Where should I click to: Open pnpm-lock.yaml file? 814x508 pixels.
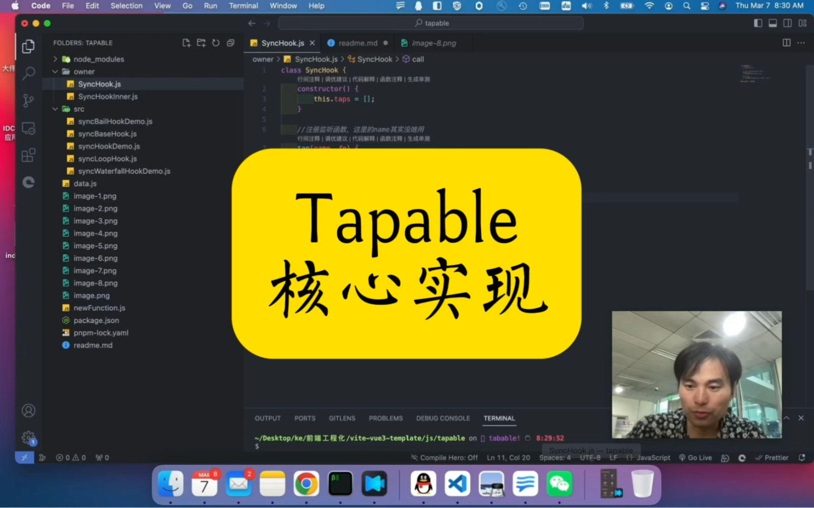click(101, 333)
